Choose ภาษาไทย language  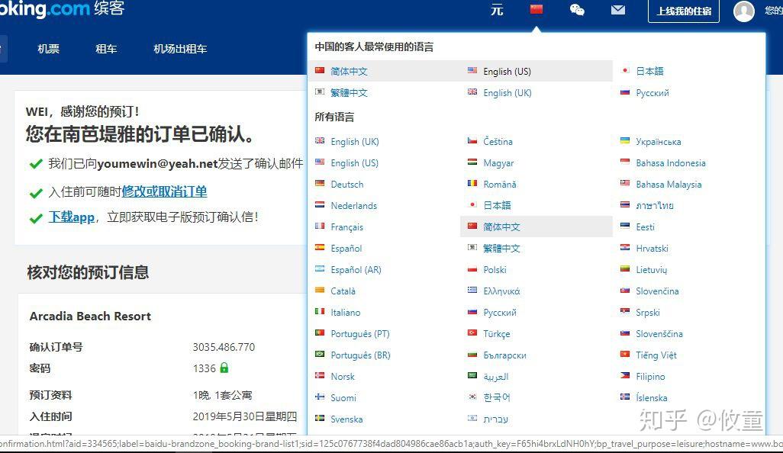coord(655,206)
